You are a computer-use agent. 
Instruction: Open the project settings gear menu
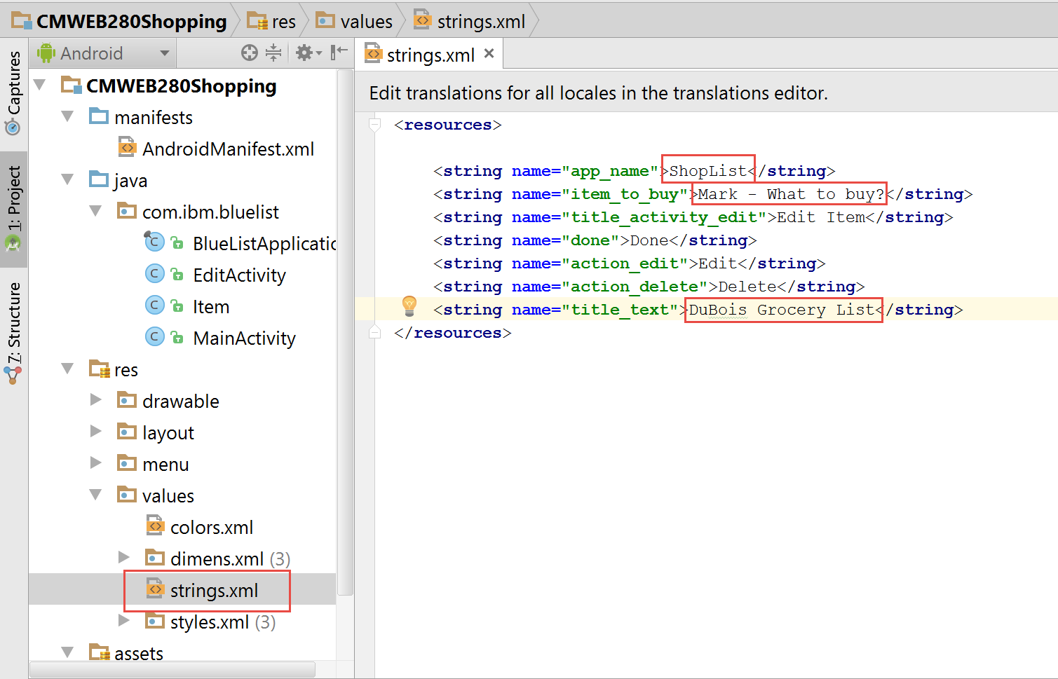pos(308,53)
